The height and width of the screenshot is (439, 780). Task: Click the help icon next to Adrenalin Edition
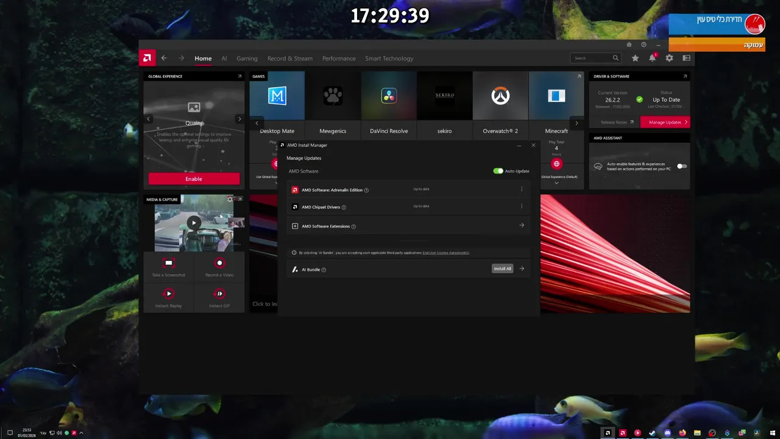click(x=366, y=190)
